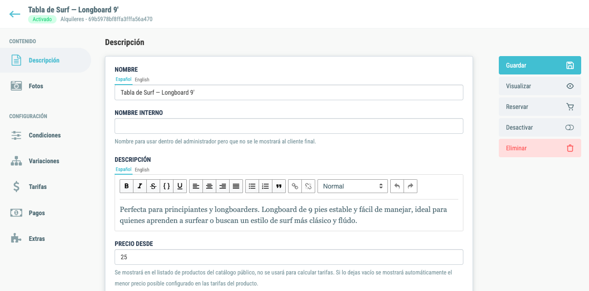589x291 pixels.
Task: Switch Descripción editor to English tab
Action: click(x=142, y=170)
